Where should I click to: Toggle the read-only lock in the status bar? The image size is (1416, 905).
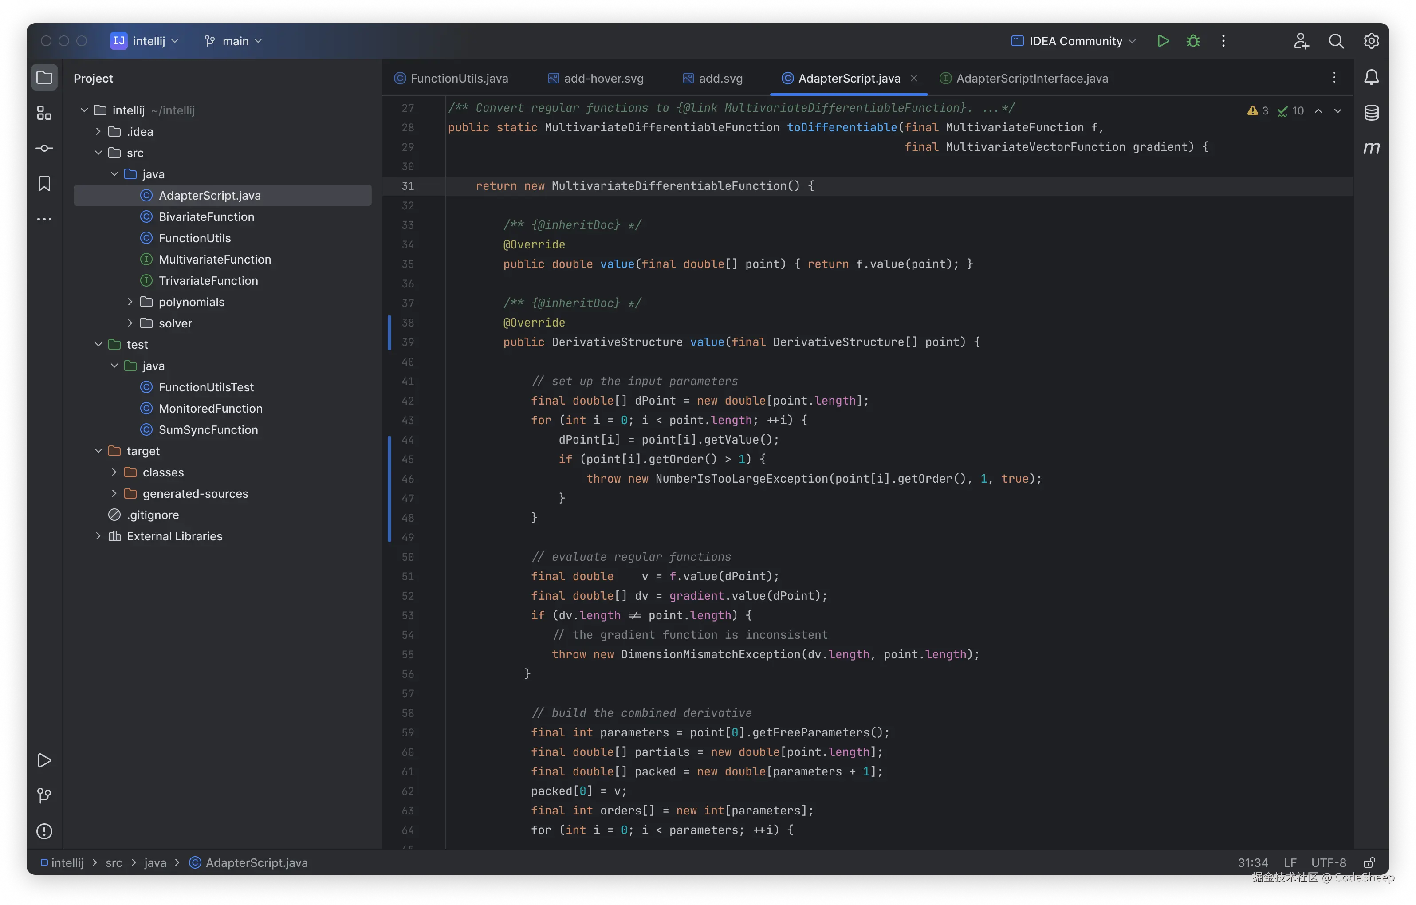[x=1369, y=862]
